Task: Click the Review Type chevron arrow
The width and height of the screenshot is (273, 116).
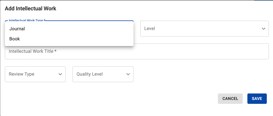Action: (x=60, y=74)
